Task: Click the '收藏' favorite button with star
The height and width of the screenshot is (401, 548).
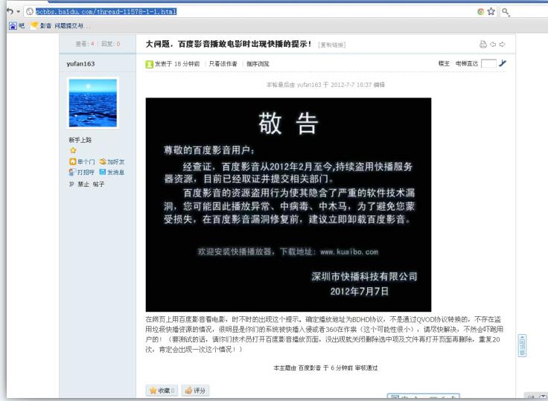Action: (162, 391)
